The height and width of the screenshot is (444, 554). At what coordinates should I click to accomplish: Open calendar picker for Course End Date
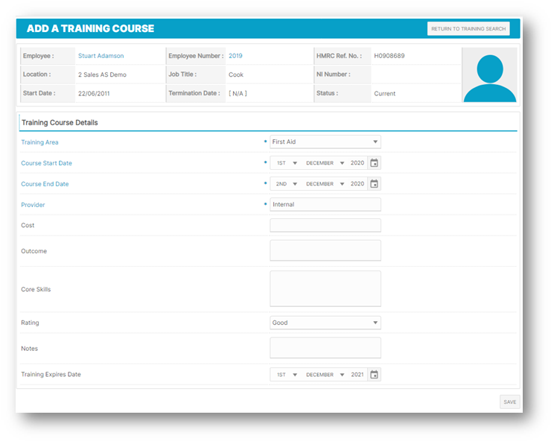374,184
